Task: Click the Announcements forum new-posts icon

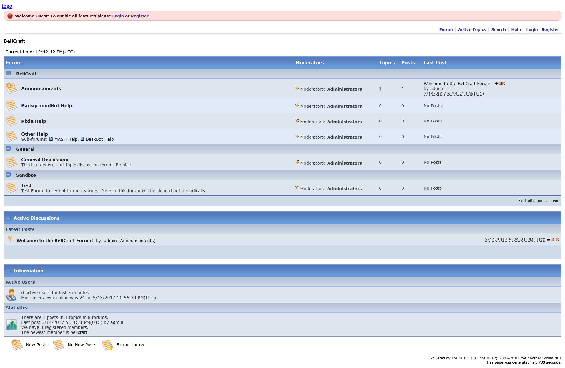Action: (x=11, y=88)
